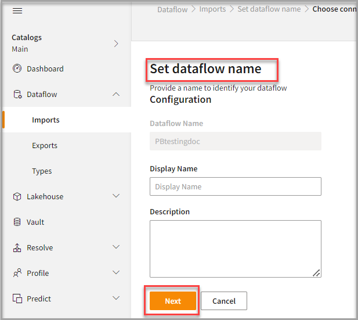The height and width of the screenshot is (320, 358).
Task: Click the disabled Dataflow Name field
Action: coord(236,141)
